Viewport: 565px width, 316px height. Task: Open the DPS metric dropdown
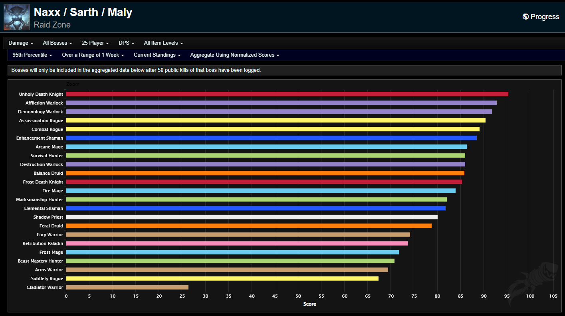(x=126, y=43)
